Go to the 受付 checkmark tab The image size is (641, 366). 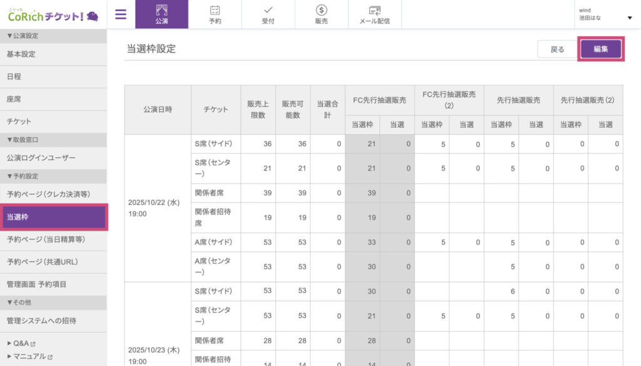click(x=268, y=14)
